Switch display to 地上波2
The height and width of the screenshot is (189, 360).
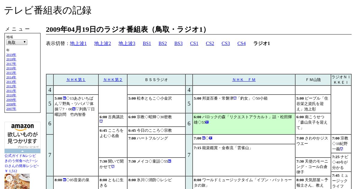pyautogui.click(x=103, y=43)
